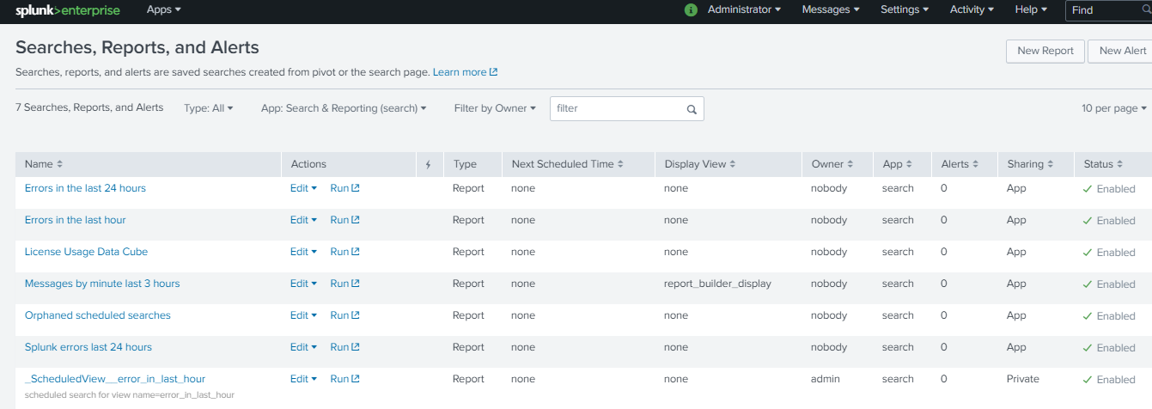
Task: Expand the App: Search & Reporting filter
Action: [x=344, y=108]
